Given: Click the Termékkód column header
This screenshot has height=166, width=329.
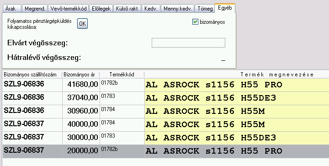Looking at the screenshot, I should 122,75.
